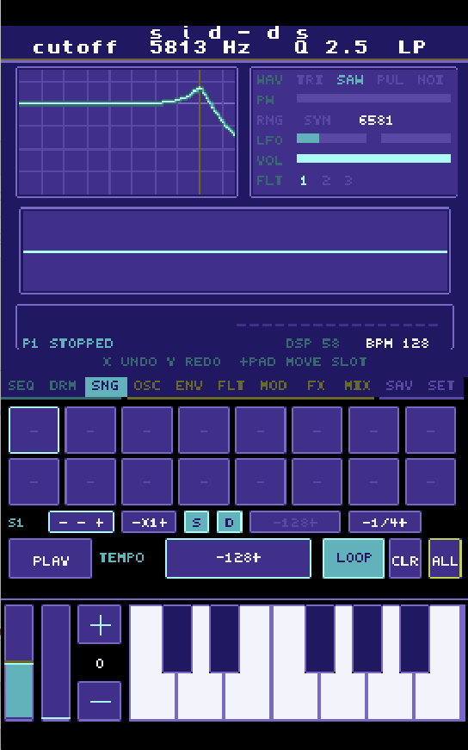Select the first empty song slot
The height and width of the screenshot is (750, 468).
(34, 430)
